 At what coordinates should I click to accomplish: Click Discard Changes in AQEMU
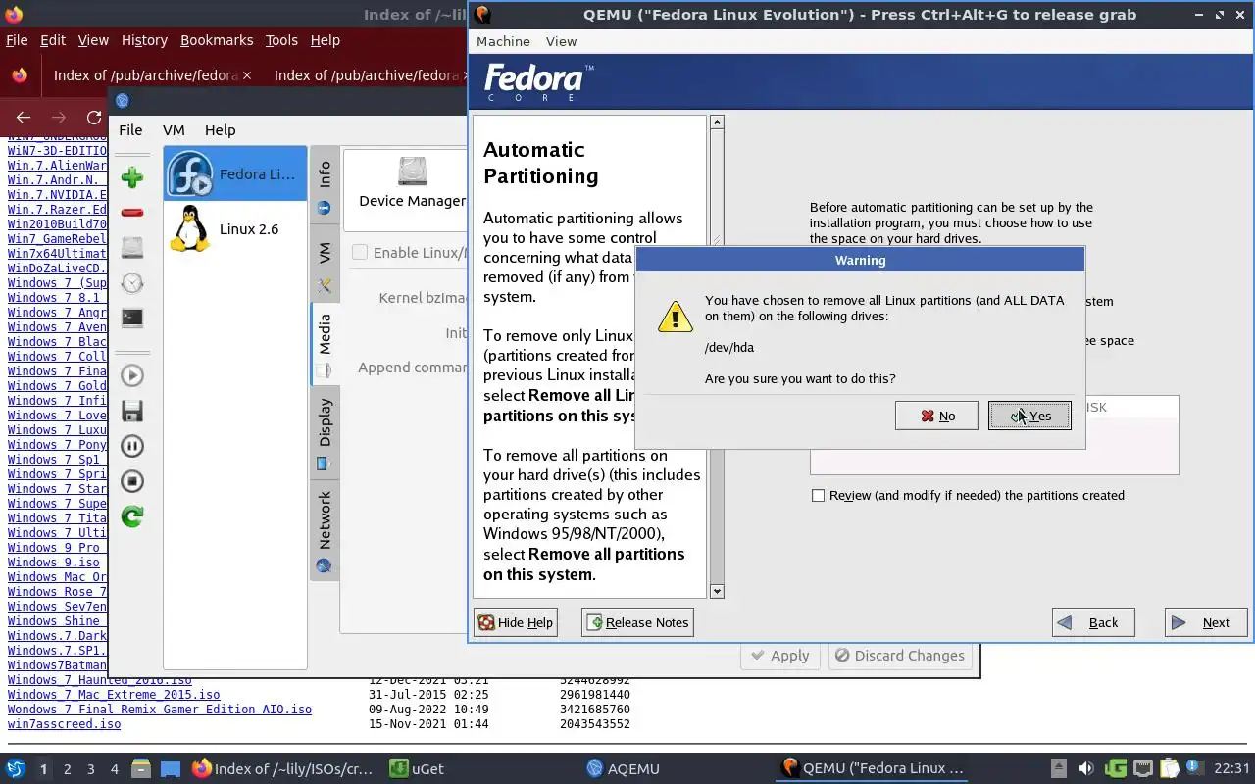[900, 656]
